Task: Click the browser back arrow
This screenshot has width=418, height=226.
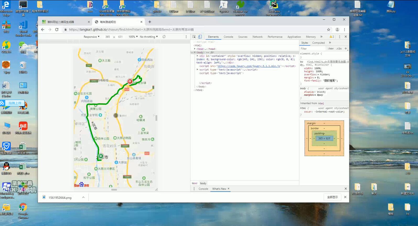Action: [x=43, y=30]
